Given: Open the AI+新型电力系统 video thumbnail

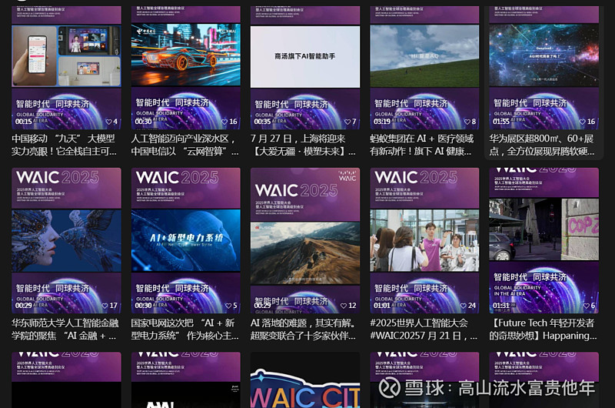Looking at the screenshot, I should pyautogui.click(x=186, y=240).
